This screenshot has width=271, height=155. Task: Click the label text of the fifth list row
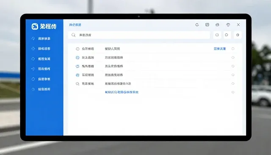point(88,84)
